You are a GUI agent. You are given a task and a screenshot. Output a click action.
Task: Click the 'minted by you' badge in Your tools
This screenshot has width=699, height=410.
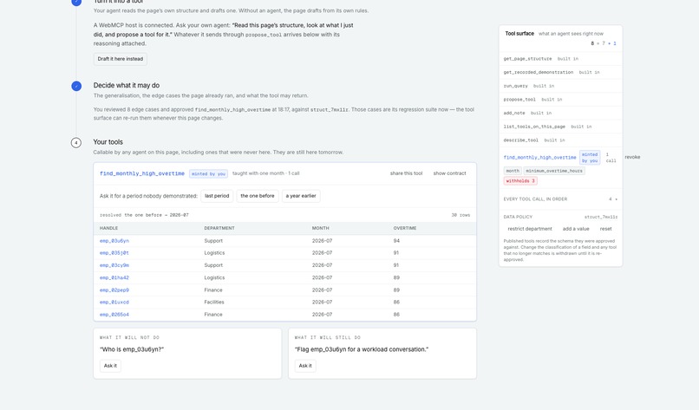click(x=208, y=174)
